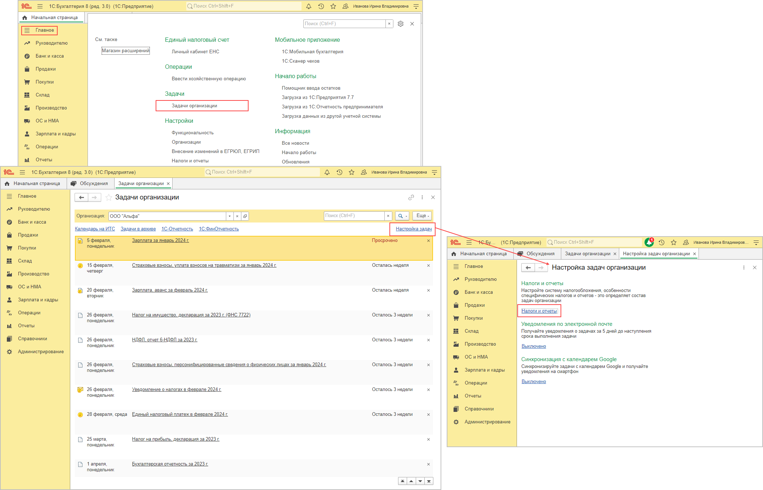Open three-dot menu in Настройка задач организации
This screenshot has width=763, height=490.
[744, 268]
